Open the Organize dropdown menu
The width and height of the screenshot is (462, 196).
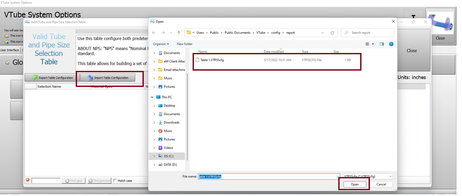161,44
